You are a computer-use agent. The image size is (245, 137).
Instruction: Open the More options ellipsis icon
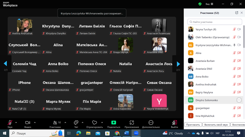pos(151,123)
